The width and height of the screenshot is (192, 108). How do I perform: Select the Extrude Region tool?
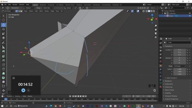point(3,52)
